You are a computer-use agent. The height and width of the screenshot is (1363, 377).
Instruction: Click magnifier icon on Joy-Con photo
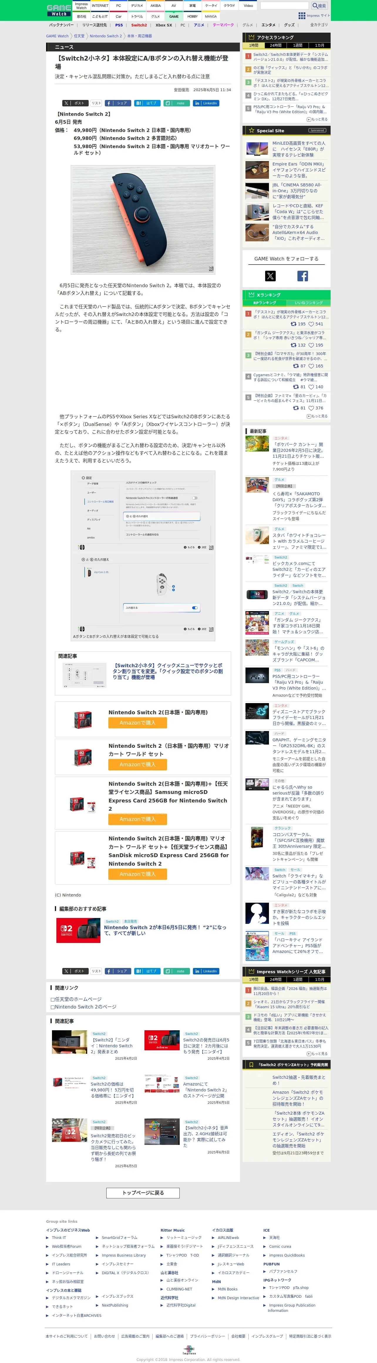(211, 269)
